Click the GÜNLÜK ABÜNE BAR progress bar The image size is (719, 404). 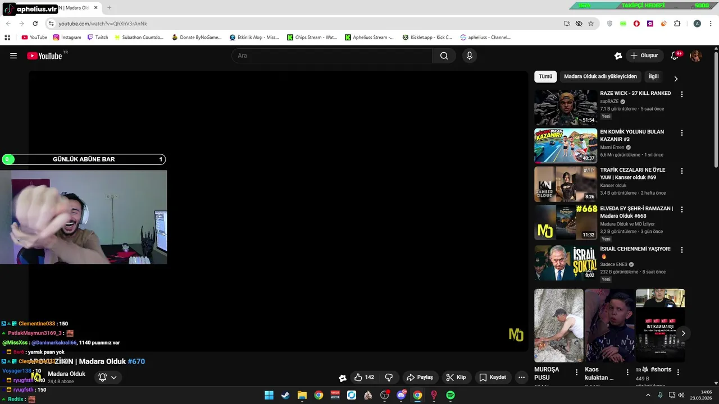(x=84, y=159)
